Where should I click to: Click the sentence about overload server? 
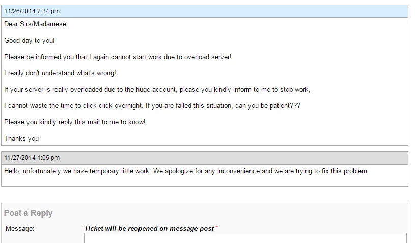pos(118,57)
